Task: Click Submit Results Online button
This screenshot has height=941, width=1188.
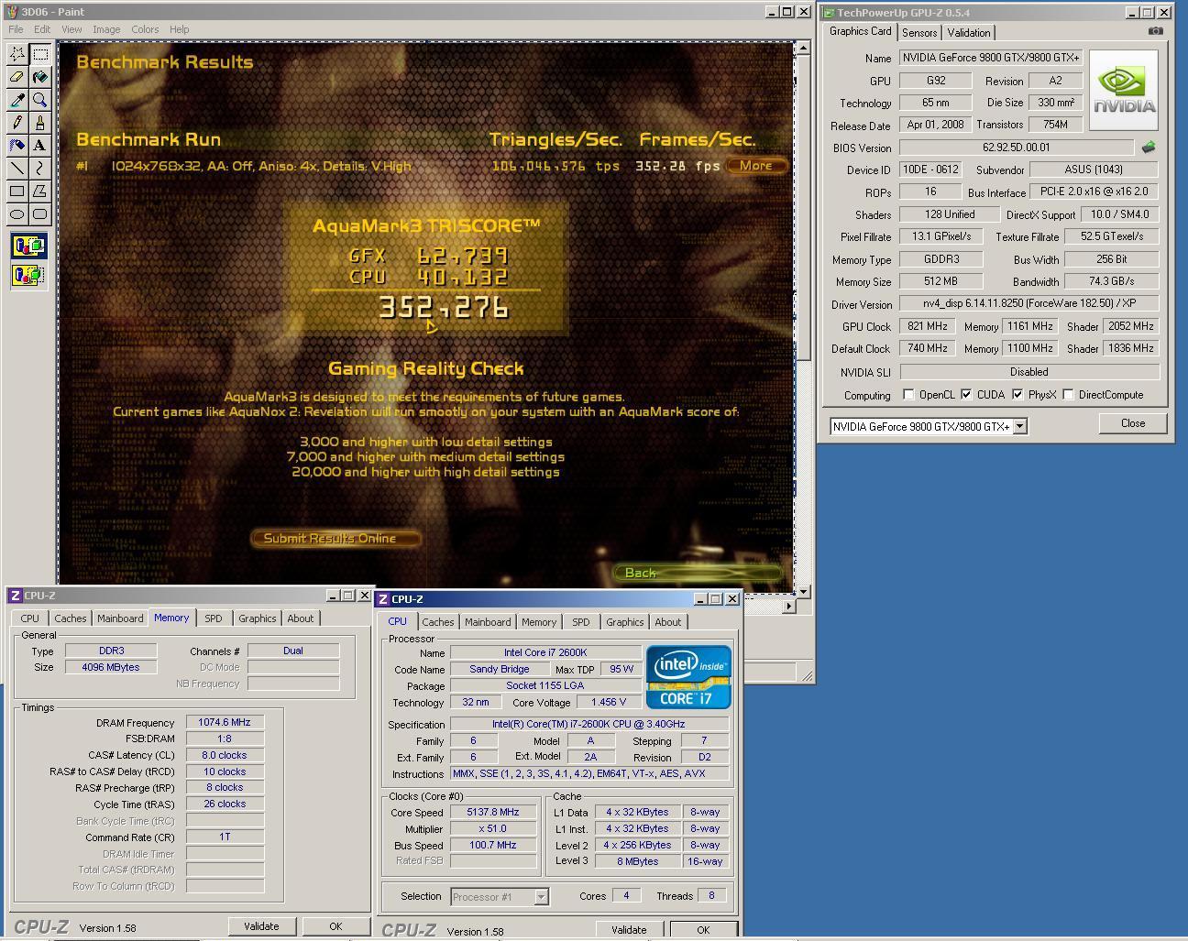Action: (335, 539)
